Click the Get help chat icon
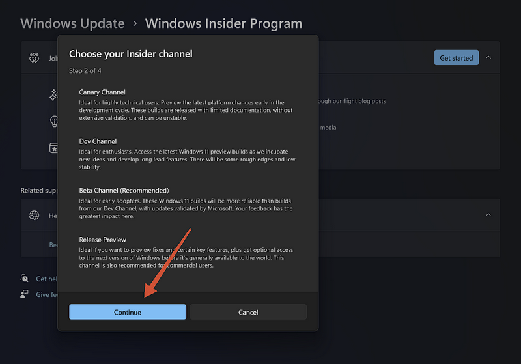 (24, 279)
